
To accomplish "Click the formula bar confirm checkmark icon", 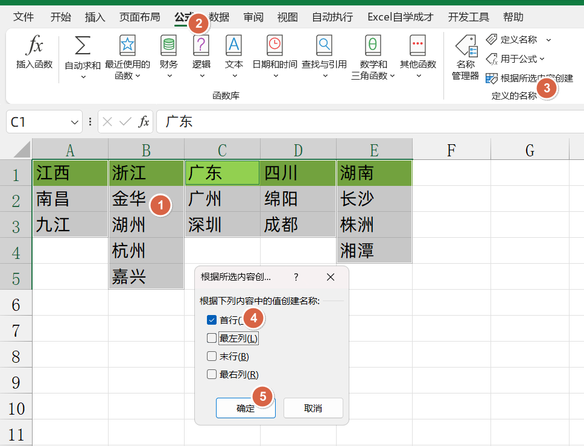I will point(125,121).
